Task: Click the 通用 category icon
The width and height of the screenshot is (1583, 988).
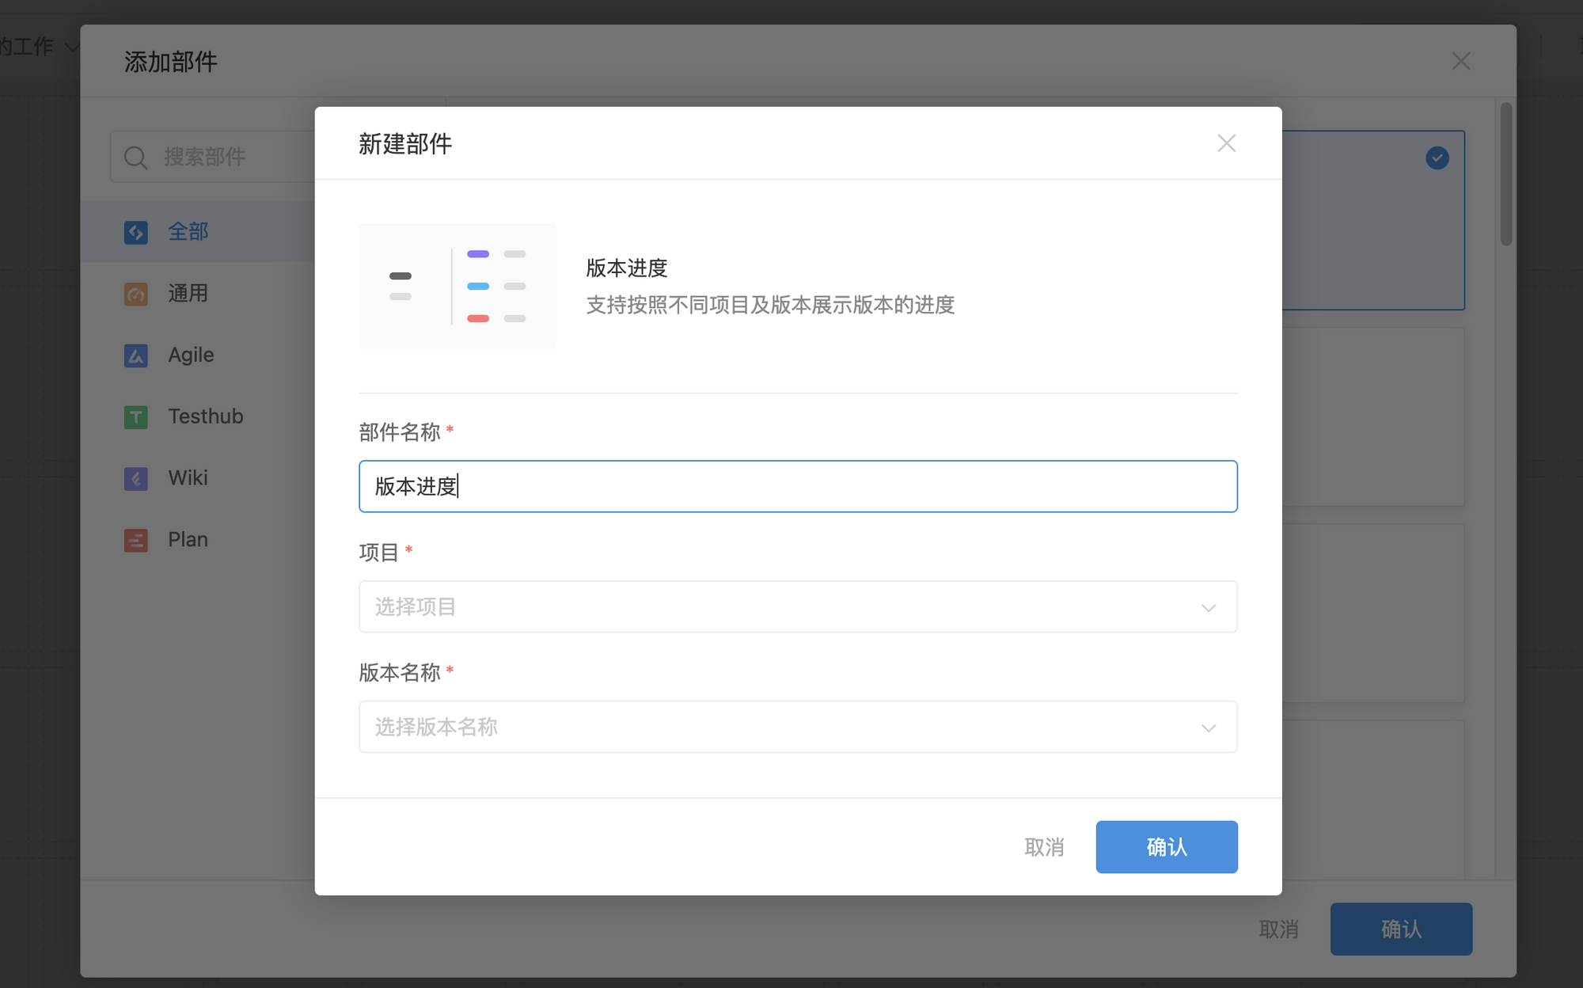Action: point(136,294)
